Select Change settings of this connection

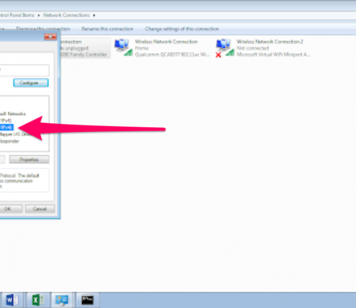182,29
